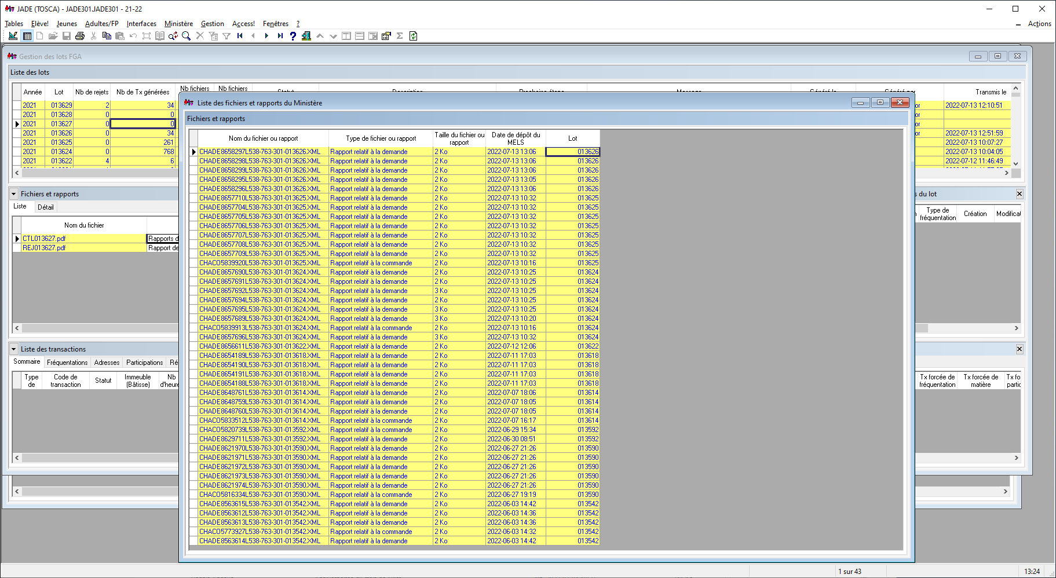Open the Actions button at top right
The image size is (1056, 578).
point(1039,24)
